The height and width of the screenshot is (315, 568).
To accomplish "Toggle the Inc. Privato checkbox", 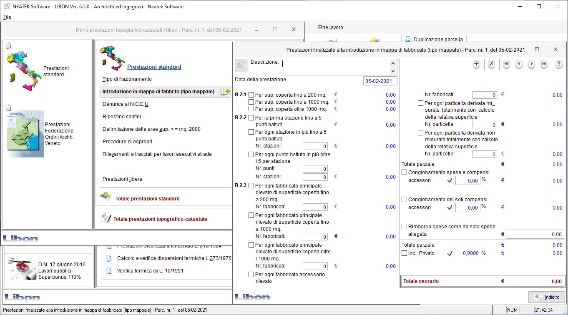I will coord(404,253).
